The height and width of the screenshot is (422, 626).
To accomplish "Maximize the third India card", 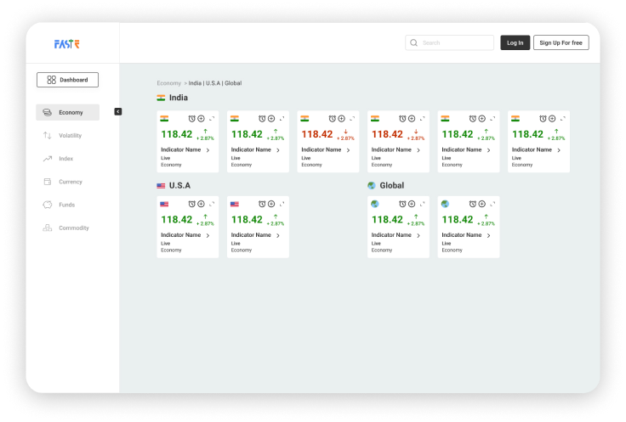I will (352, 119).
